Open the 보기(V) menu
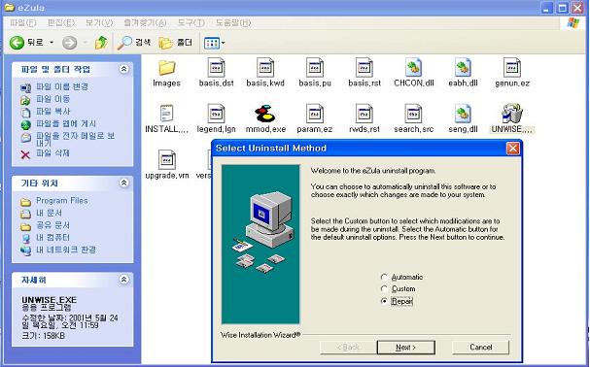This screenshot has width=590, height=367. click(x=99, y=23)
